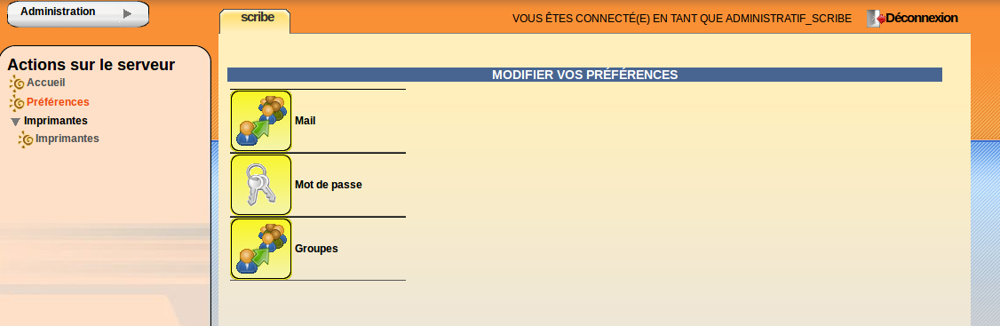This screenshot has width=1000, height=326.
Task: Click the spiral icon beside sub-item Imprimantes
Action: coord(26,139)
